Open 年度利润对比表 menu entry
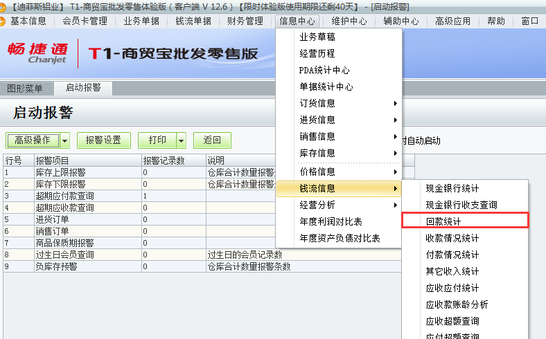The width and height of the screenshot is (546, 339). pyautogui.click(x=338, y=221)
